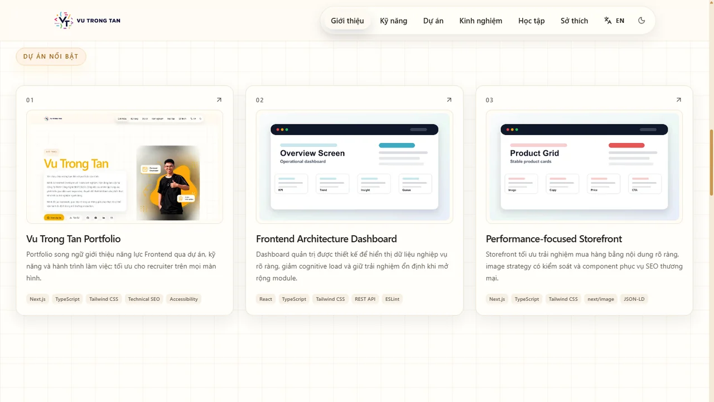Image resolution: width=714 pixels, height=402 pixels.
Task: Open Overview Screen dashboard thumbnail
Action: pos(354,167)
